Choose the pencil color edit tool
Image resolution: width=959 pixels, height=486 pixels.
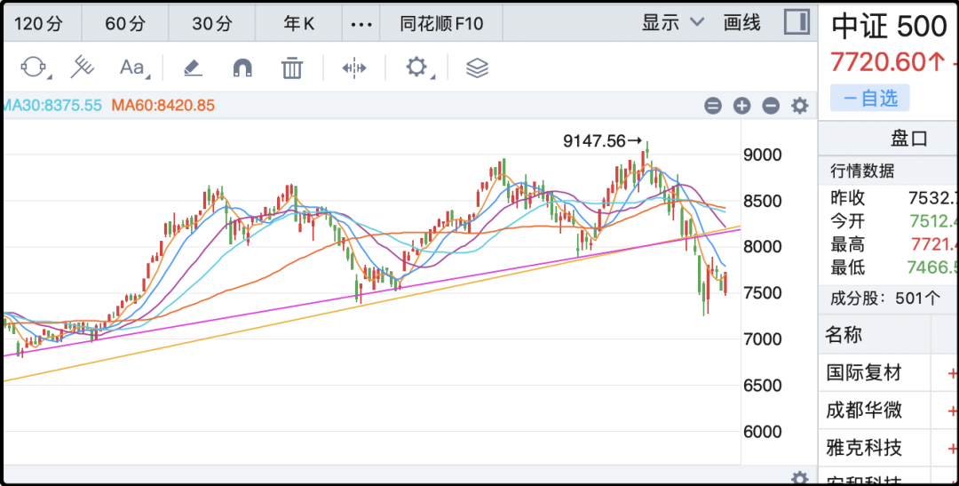coord(193,68)
